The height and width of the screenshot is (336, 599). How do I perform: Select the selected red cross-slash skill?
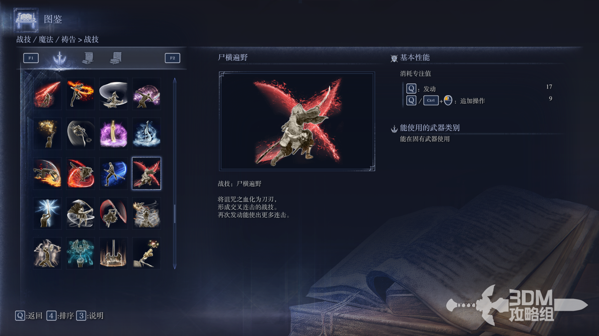click(147, 174)
